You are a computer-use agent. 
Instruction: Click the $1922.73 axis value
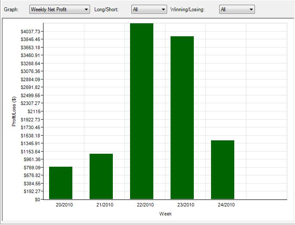click(31, 120)
